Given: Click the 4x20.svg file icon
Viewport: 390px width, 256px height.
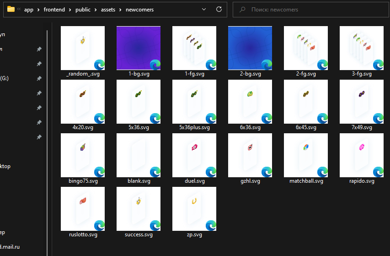Looking at the screenshot, I should coord(83,102).
